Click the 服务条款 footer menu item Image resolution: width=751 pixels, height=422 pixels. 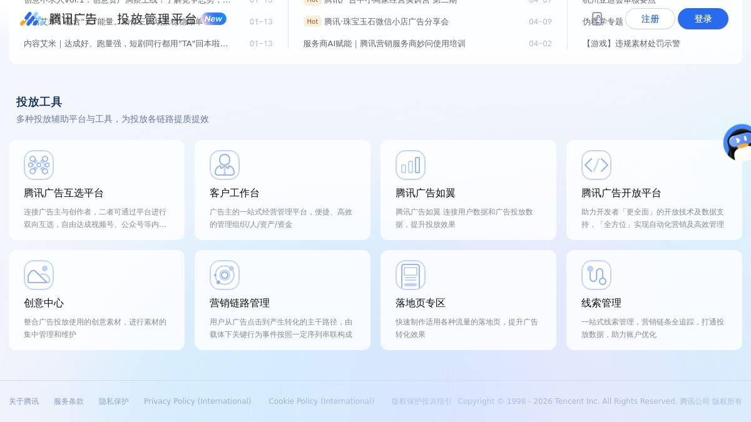tap(69, 401)
